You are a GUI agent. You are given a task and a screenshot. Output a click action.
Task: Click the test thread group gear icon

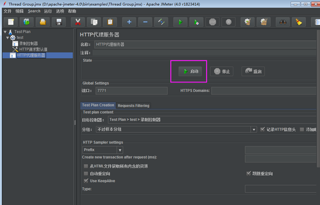click(13, 38)
